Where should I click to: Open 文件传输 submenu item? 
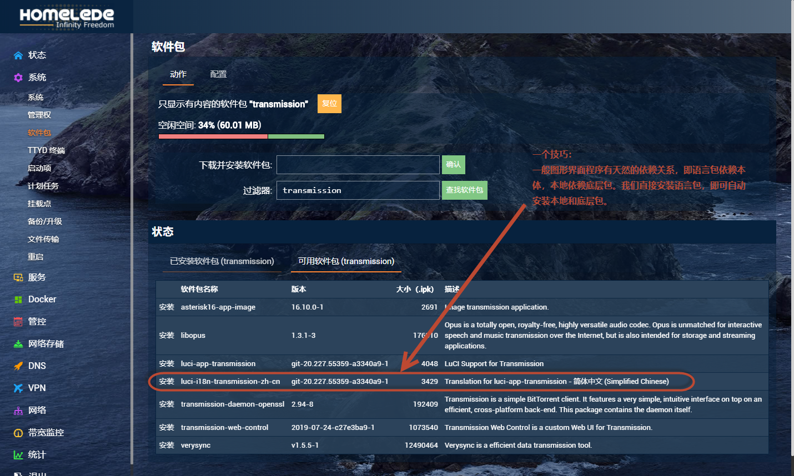(x=43, y=239)
